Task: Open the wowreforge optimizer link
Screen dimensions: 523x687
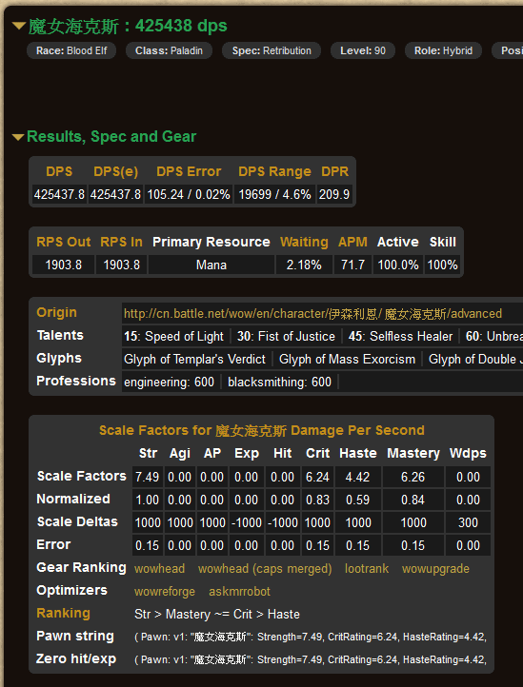Action: pyautogui.click(x=165, y=592)
